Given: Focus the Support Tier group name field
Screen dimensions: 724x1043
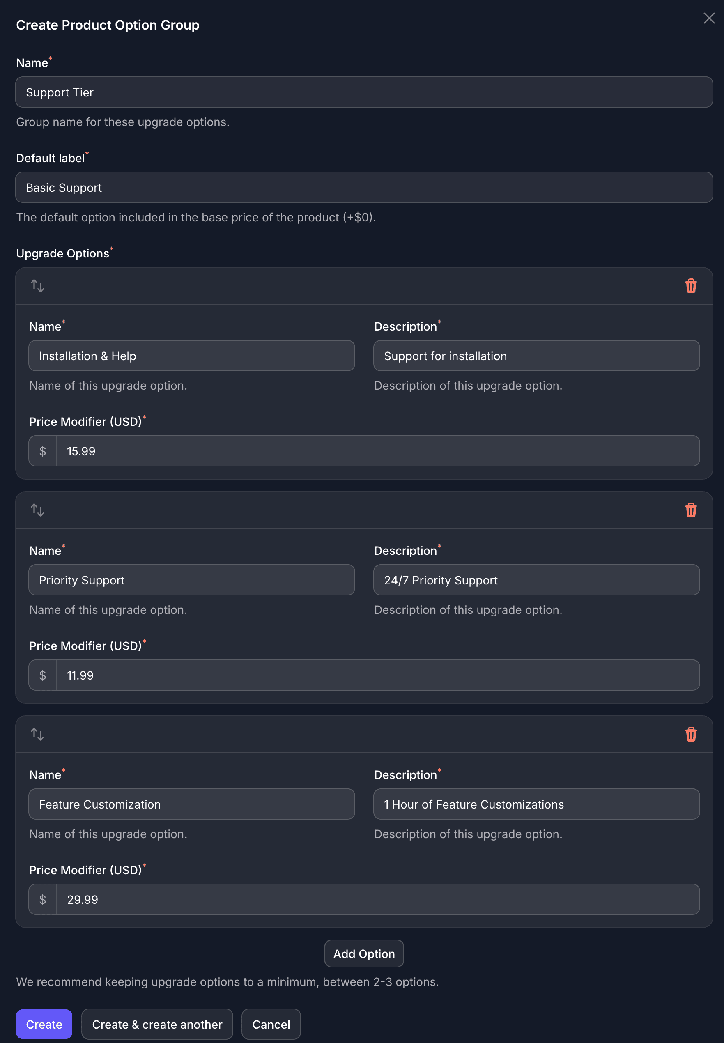Looking at the screenshot, I should pyautogui.click(x=363, y=92).
